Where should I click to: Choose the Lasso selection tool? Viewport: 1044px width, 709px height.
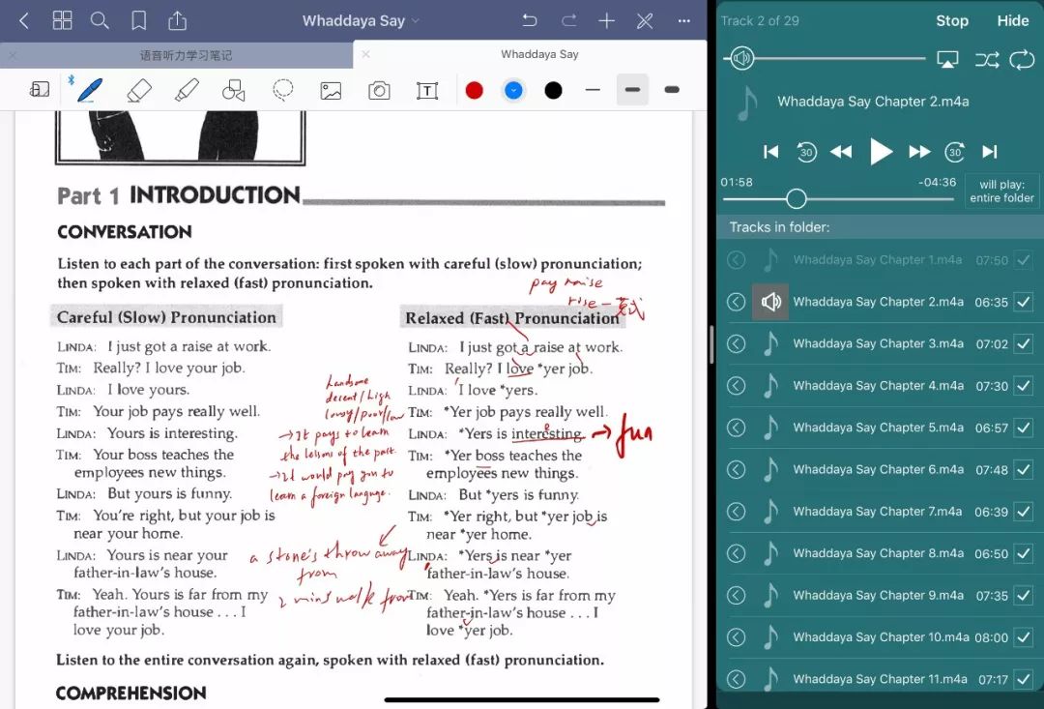283,90
